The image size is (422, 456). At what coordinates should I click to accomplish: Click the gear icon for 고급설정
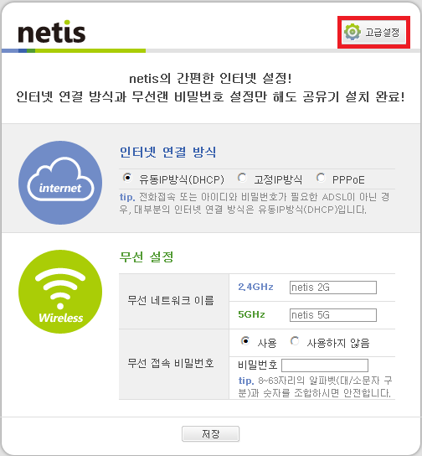353,32
